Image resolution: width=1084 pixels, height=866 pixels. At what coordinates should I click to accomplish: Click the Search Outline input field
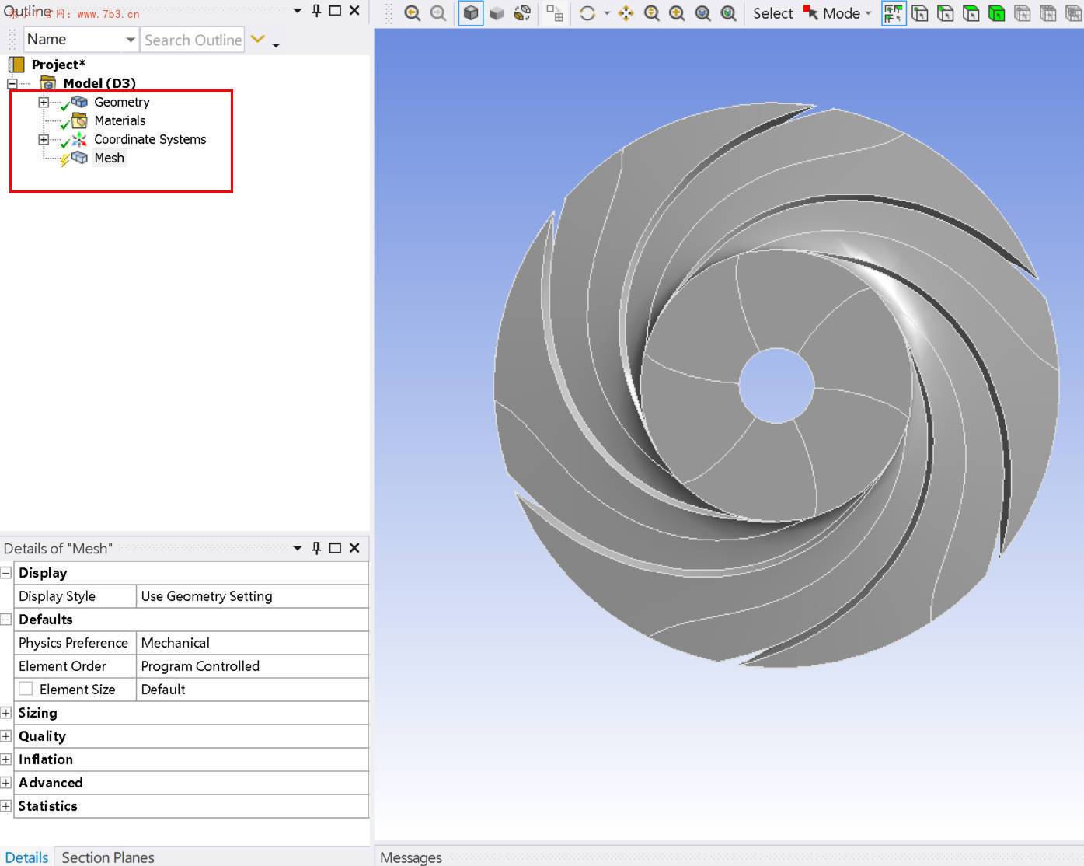coord(192,40)
